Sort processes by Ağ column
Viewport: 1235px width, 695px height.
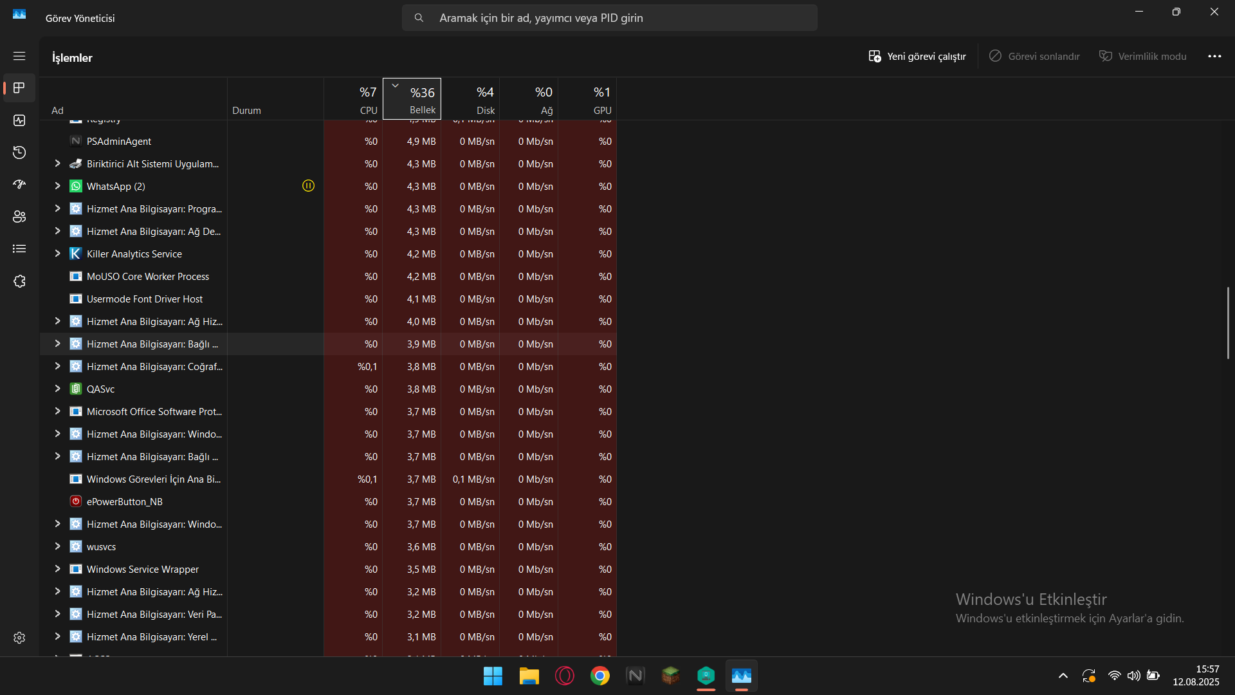click(529, 99)
